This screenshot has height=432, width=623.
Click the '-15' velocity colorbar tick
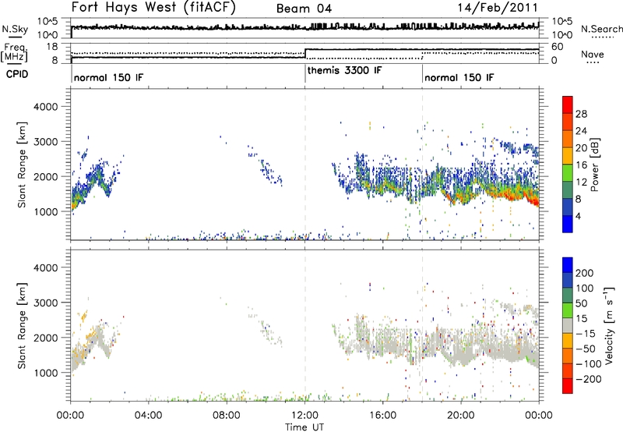pos(586,333)
